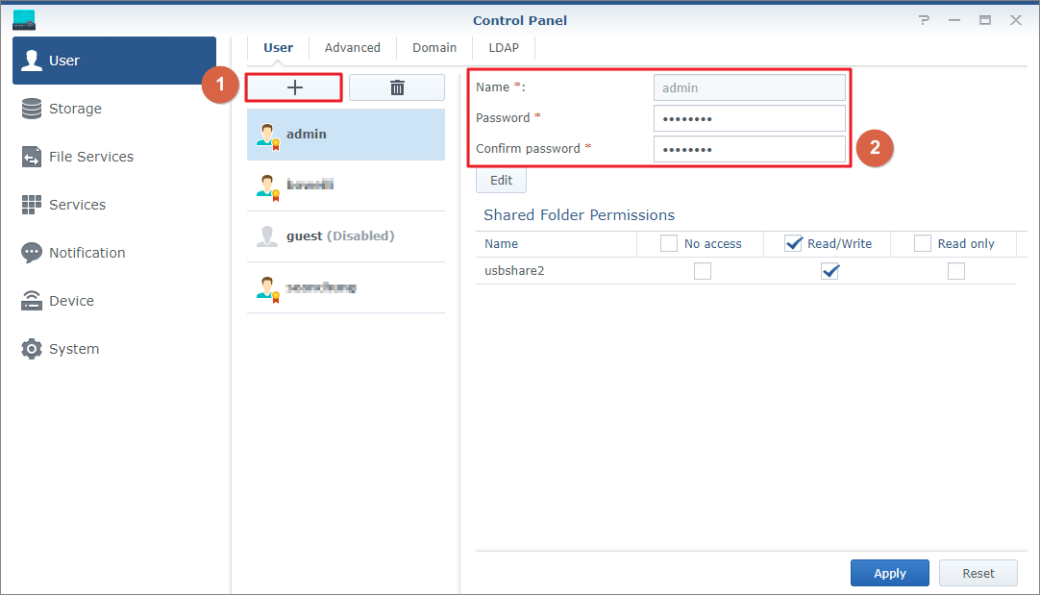Click the Edit button below password fields
This screenshot has height=595, width=1040.
[x=501, y=179]
